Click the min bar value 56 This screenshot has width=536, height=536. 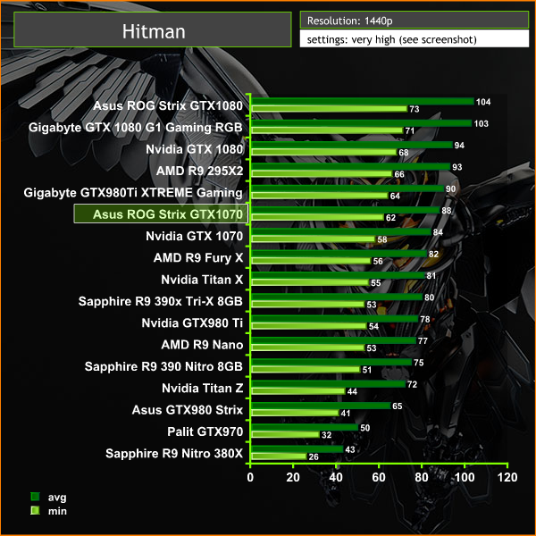click(x=378, y=261)
